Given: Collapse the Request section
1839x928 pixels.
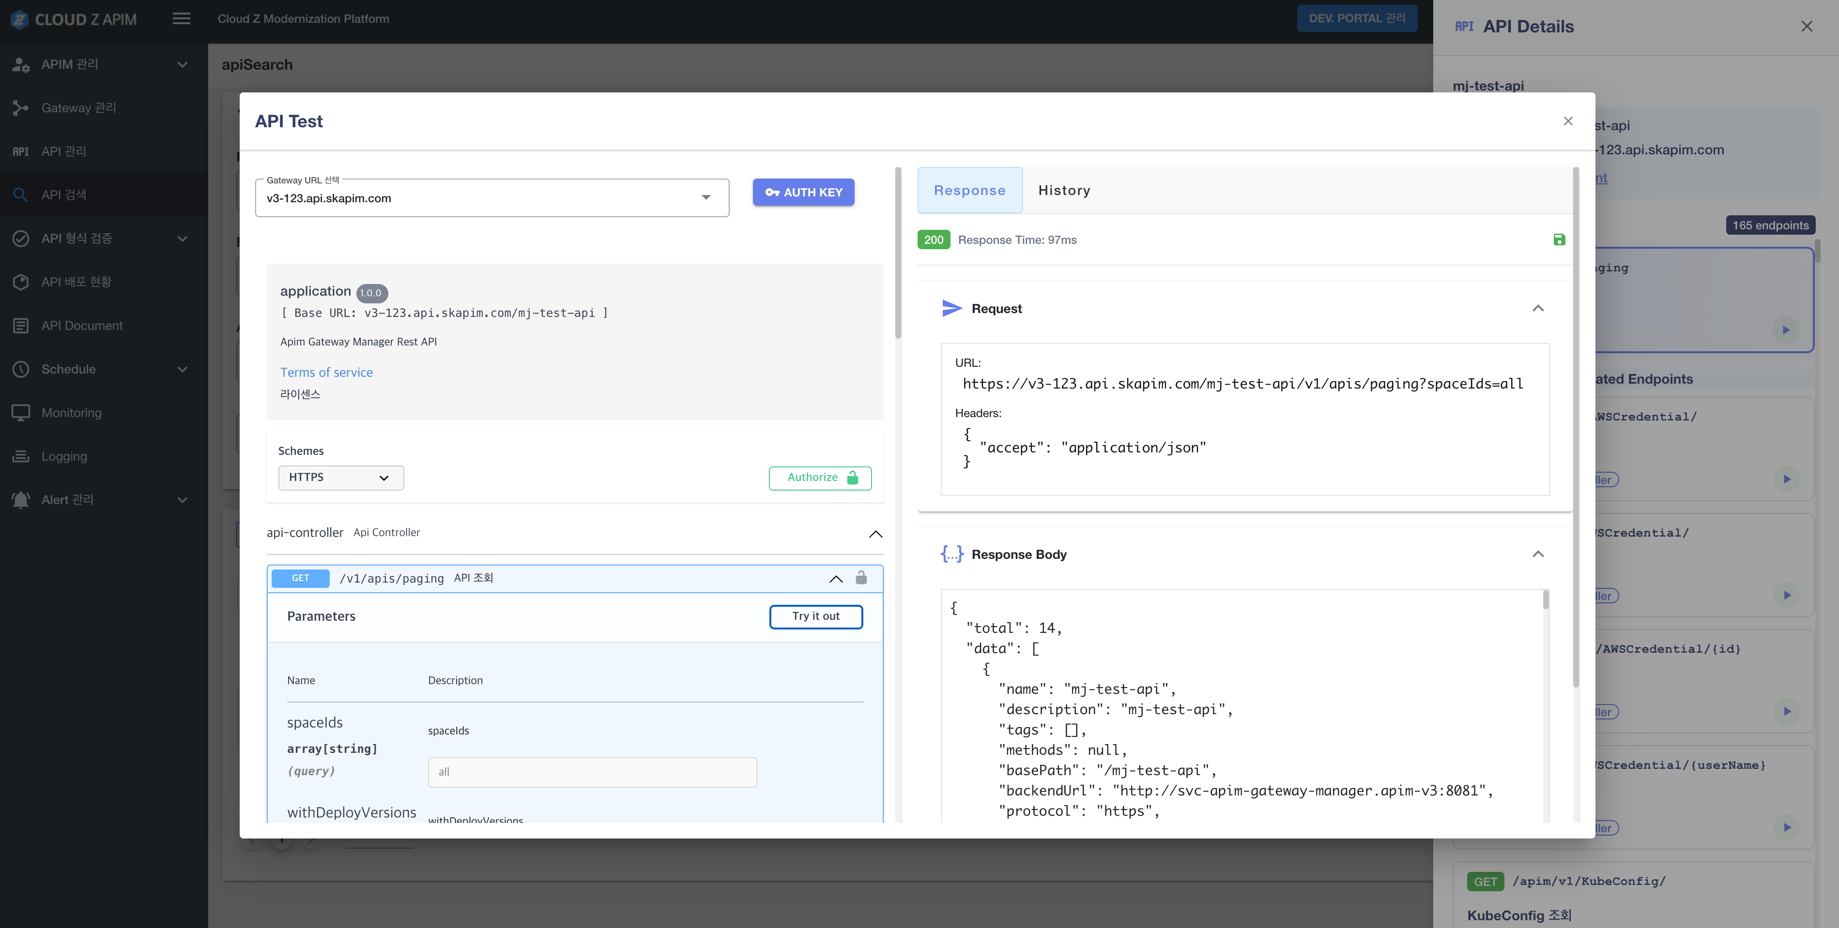Looking at the screenshot, I should pos(1538,308).
